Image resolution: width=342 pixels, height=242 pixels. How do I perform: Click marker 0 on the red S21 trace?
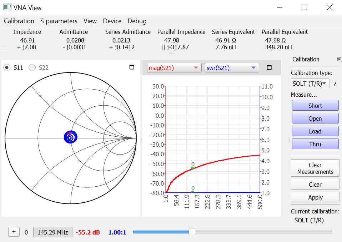point(192,168)
